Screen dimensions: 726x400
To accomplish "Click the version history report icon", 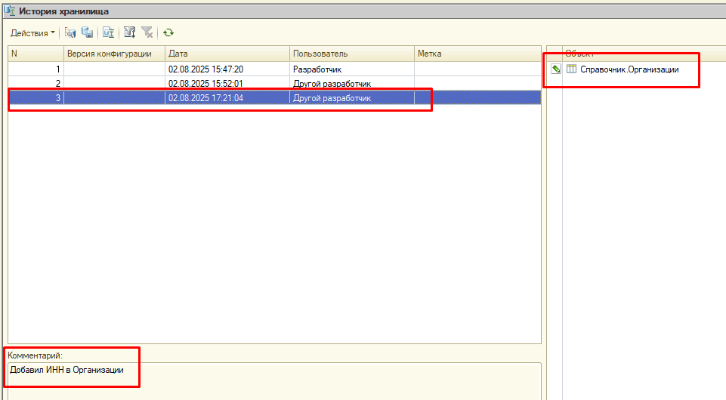I will pyautogui.click(x=108, y=32).
